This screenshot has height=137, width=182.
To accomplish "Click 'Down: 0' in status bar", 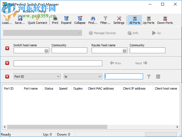I will 63,134.
